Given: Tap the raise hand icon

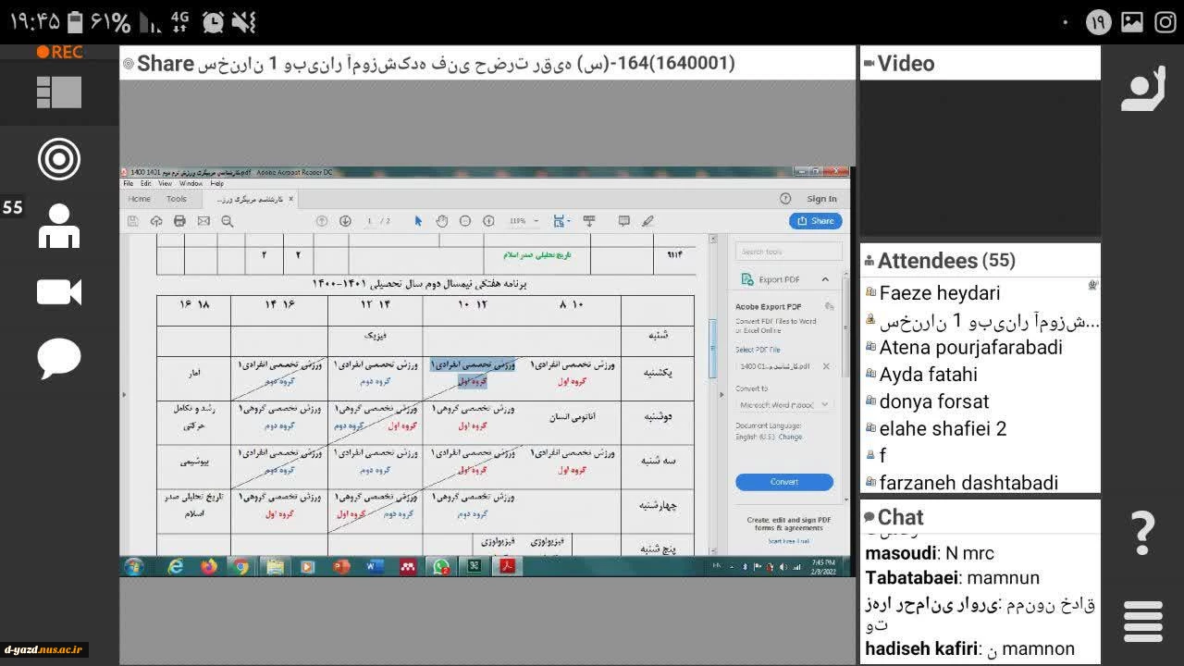Looking at the screenshot, I should tap(1142, 90).
